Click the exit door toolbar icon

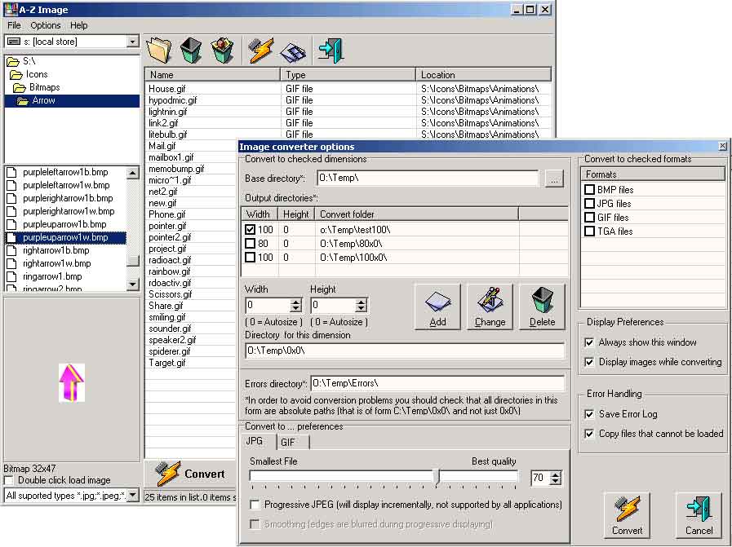[331, 51]
